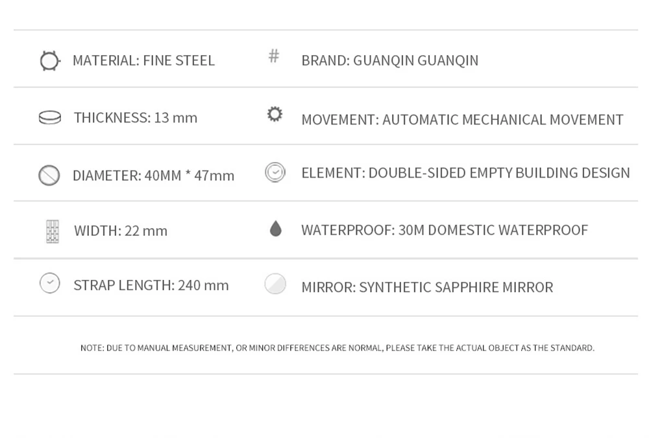Click the clock icon next to Strap Length
Image resolution: width=649 pixels, height=438 pixels.
(x=50, y=284)
